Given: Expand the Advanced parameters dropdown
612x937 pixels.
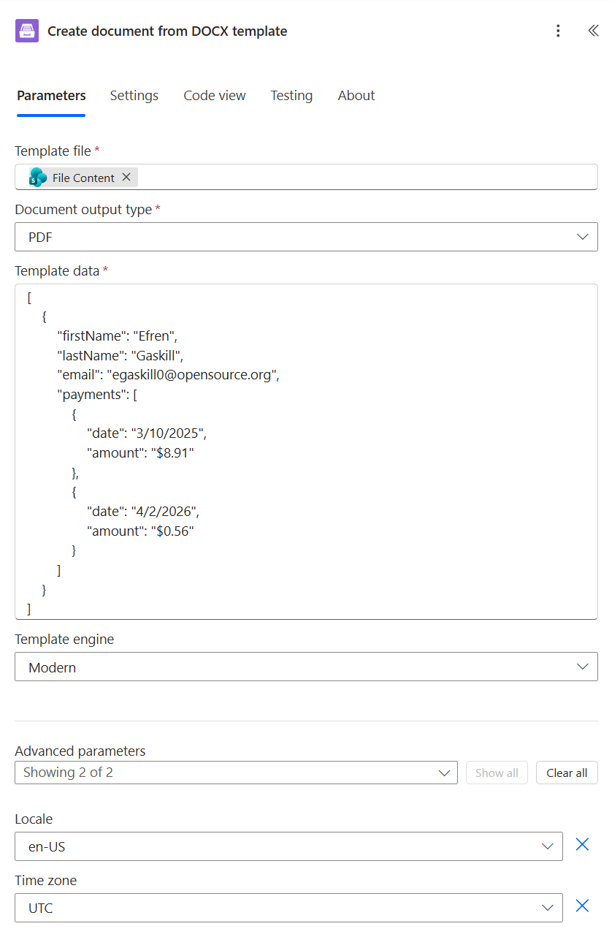Looking at the screenshot, I should pyautogui.click(x=443, y=773).
